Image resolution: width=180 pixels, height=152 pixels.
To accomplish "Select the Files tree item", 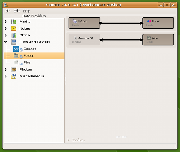I will 34,63.
